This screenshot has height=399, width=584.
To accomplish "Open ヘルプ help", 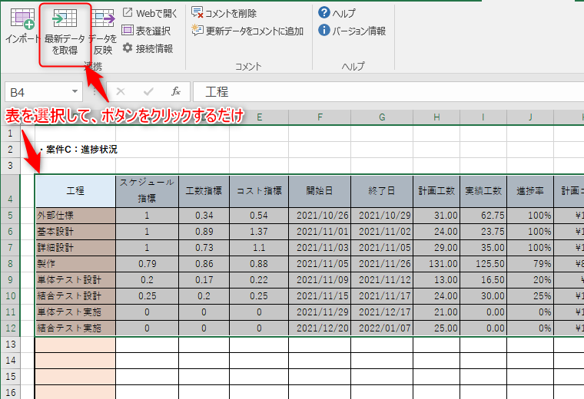I will click(337, 13).
